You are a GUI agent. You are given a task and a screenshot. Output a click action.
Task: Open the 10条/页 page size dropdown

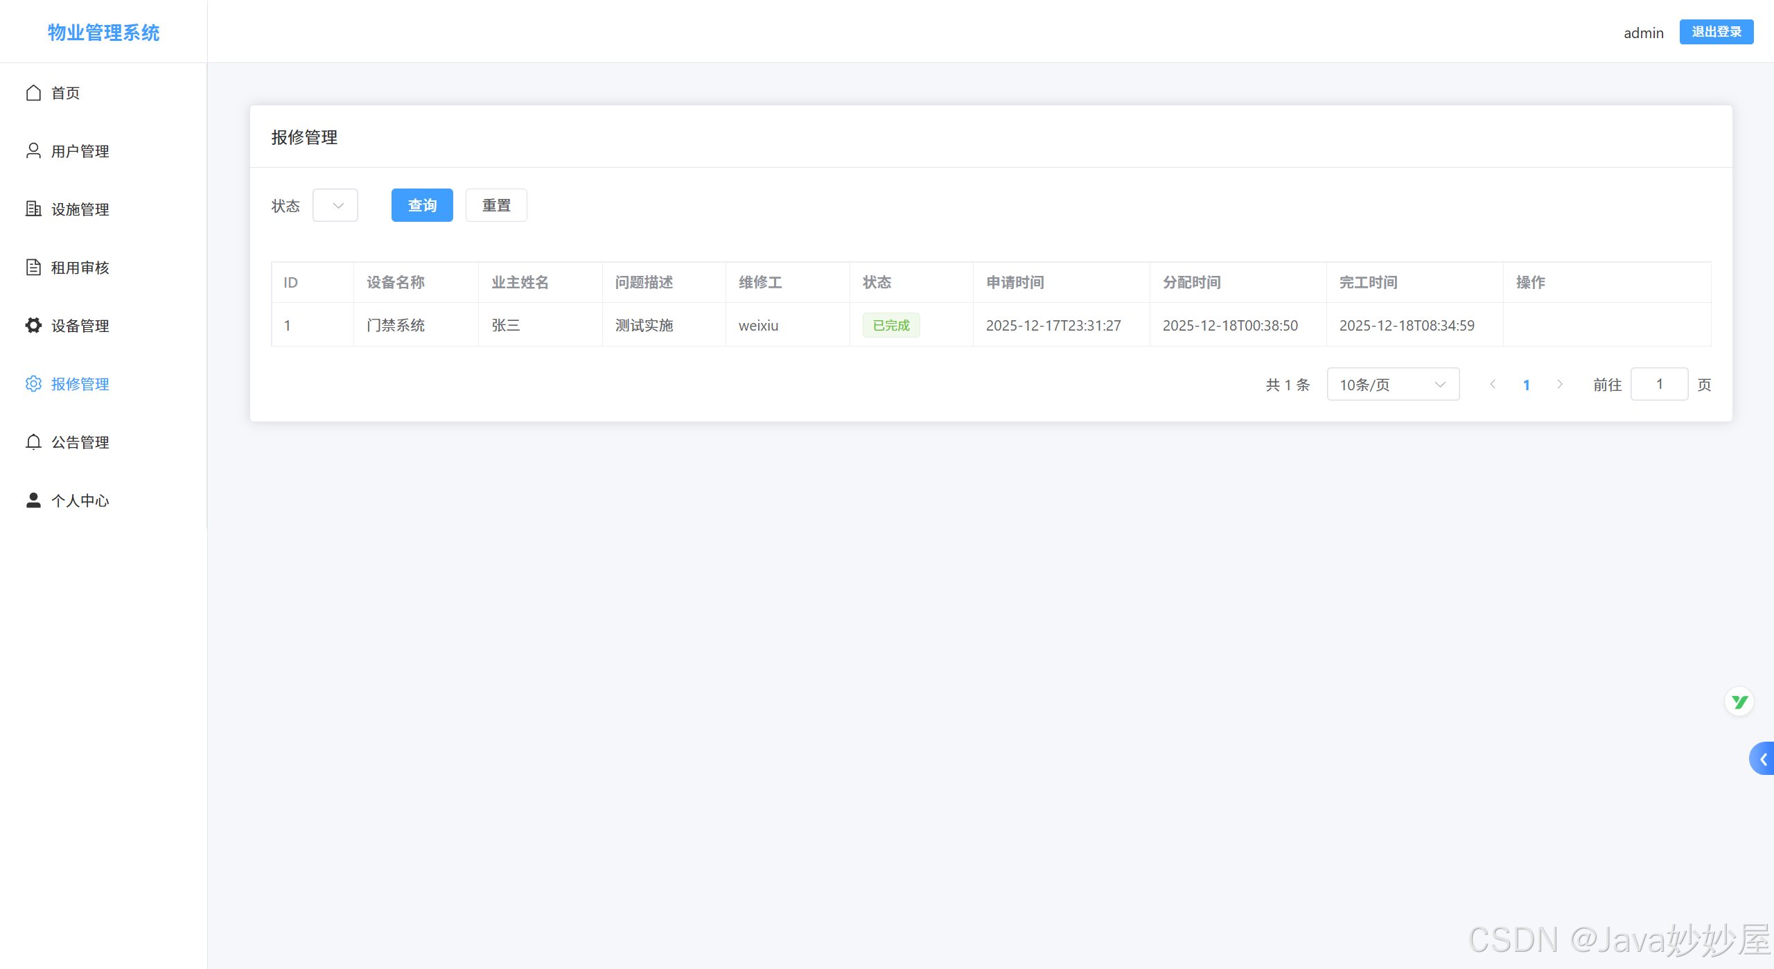[x=1392, y=384]
